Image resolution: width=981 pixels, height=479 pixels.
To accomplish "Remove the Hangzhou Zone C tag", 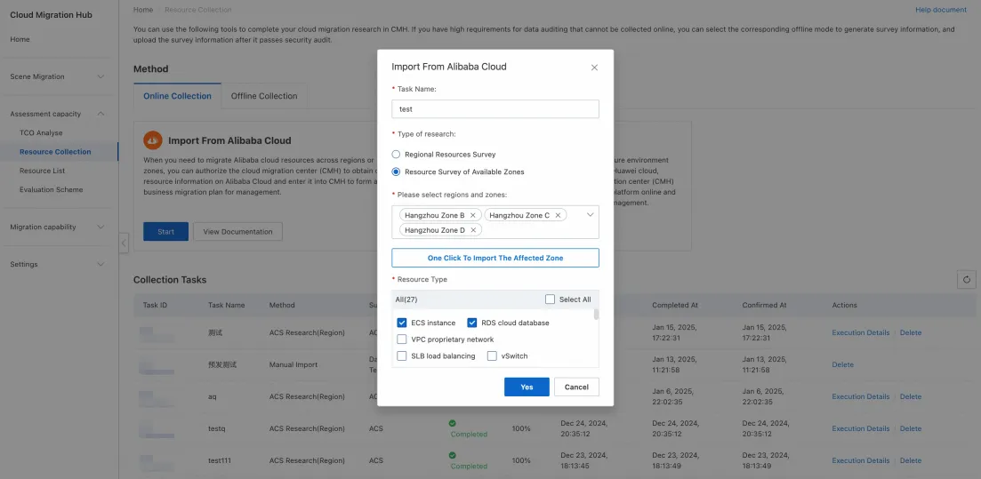I will [559, 215].
